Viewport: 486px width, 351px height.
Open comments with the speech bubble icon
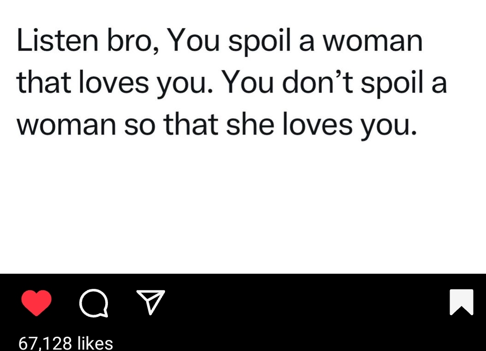[94, 304]
